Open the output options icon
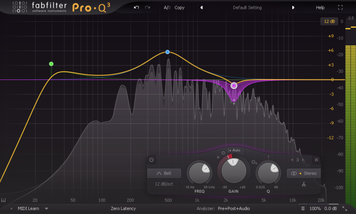The width and height of the screenshot is (356, 214). 303,208
